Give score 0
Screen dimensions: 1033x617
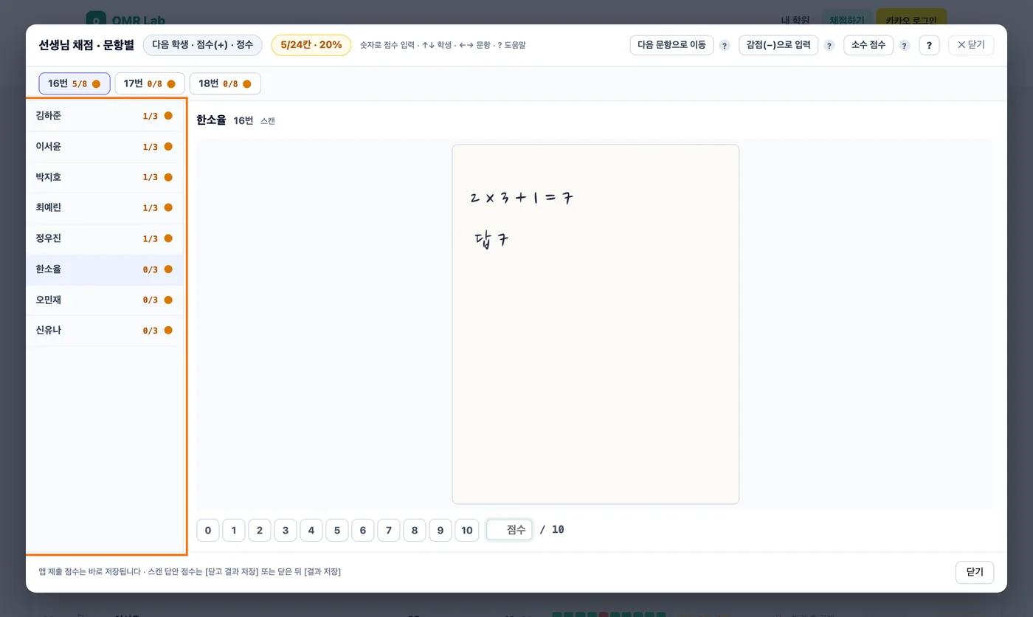pyautogui.click(x=208, y=530)
